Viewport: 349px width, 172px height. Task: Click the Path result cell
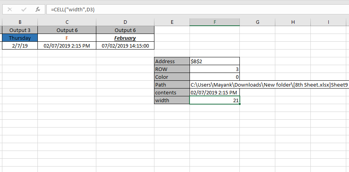tap(269, 85)
